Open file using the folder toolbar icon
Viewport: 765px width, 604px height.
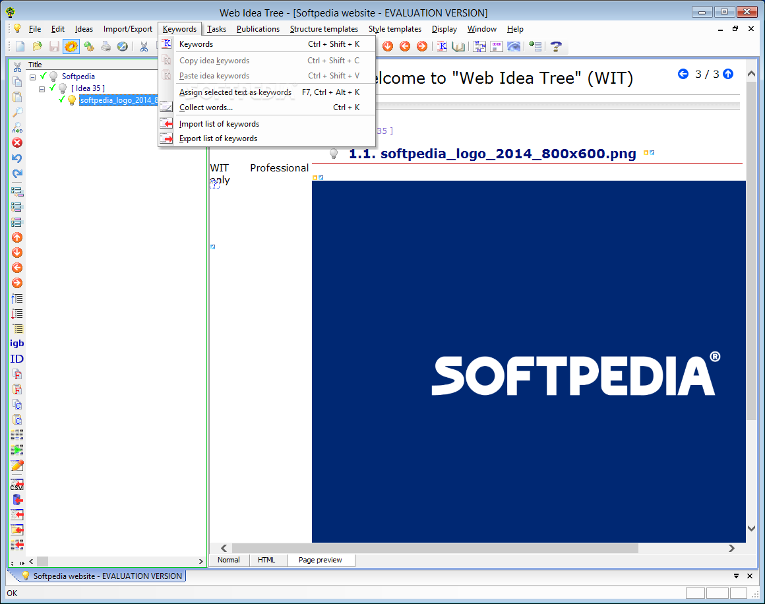(x=37, y=46)
